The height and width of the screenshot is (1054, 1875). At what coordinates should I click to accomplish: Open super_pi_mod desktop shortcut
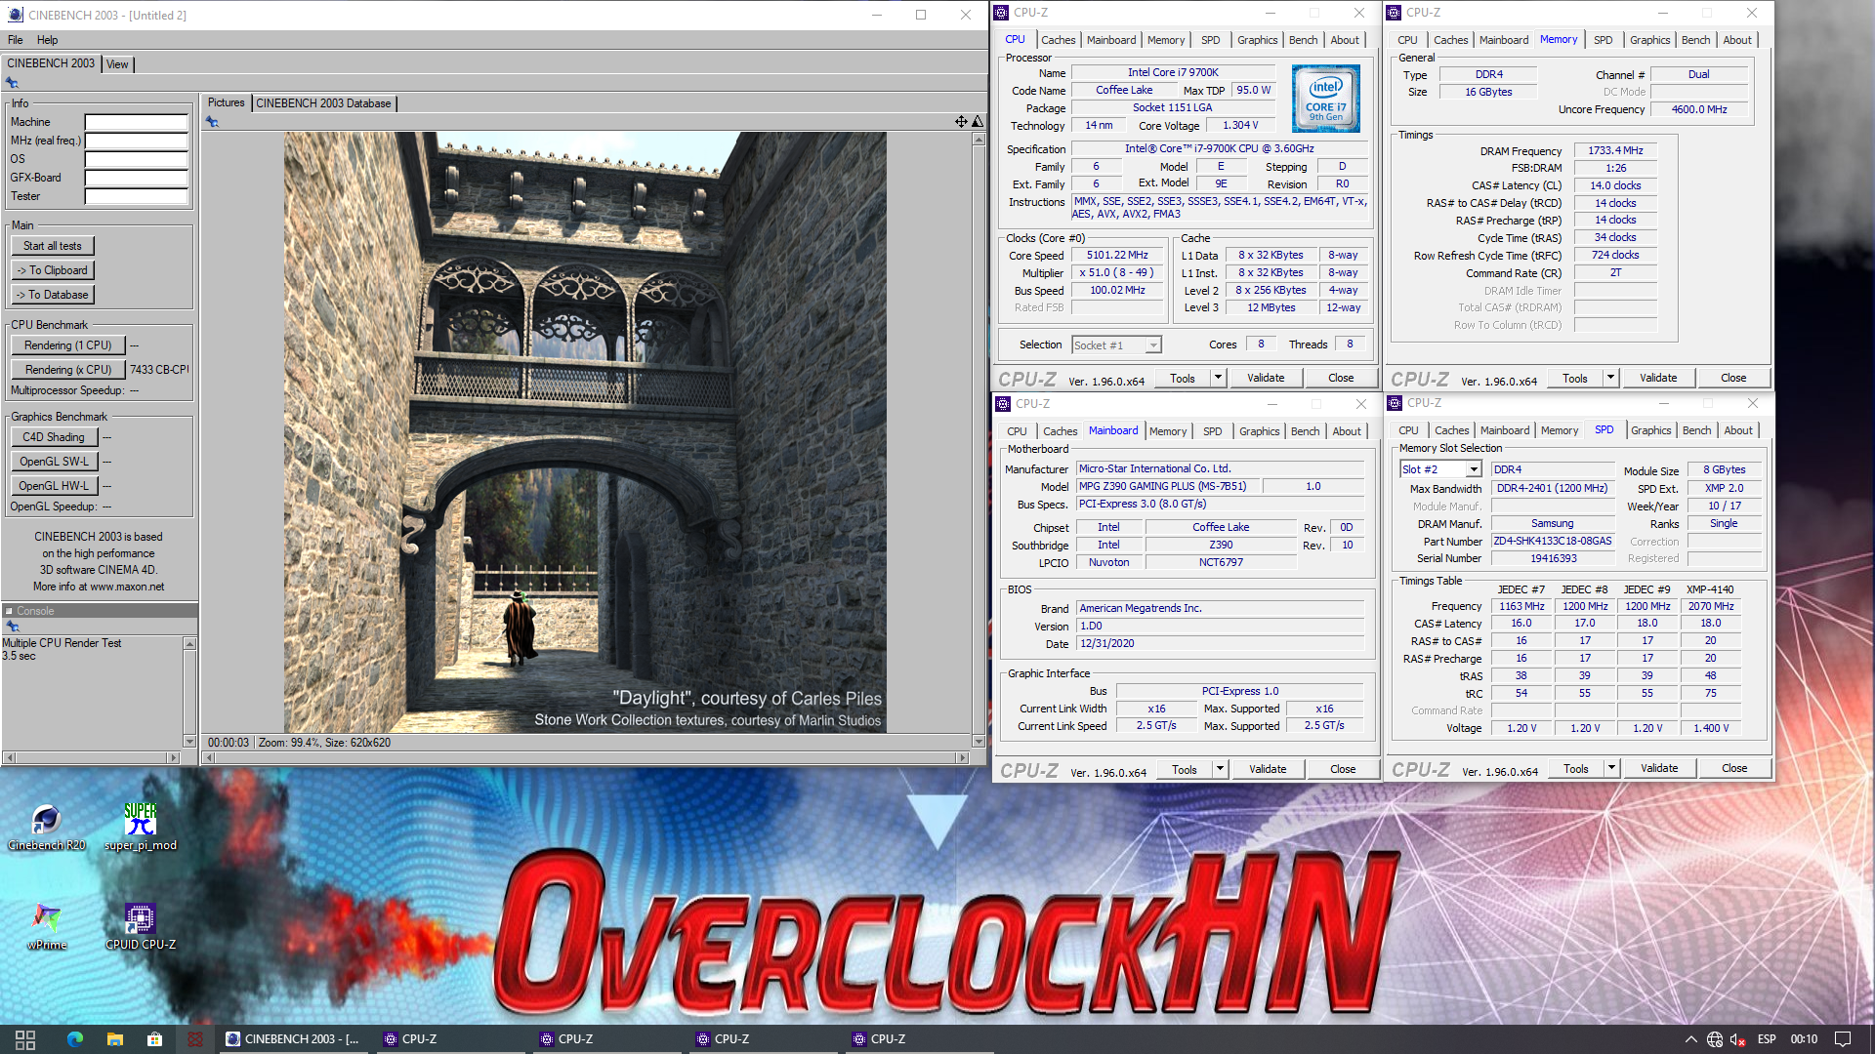point(140,827)
